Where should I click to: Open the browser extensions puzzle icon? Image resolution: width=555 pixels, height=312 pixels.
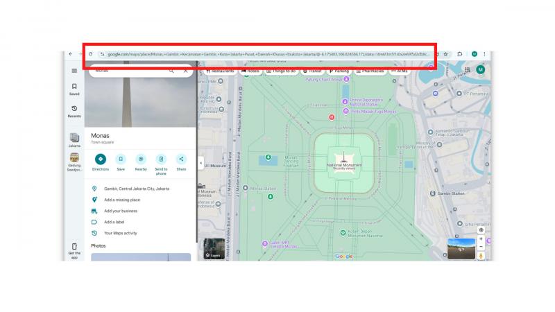coord(459,54)
